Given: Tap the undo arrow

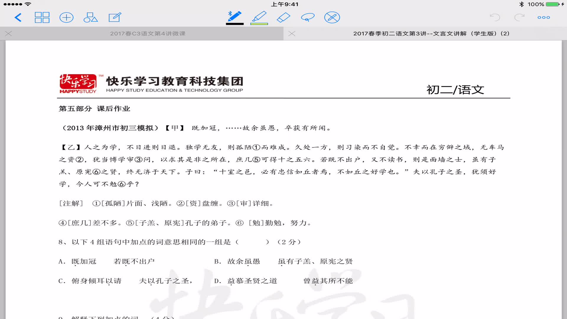Looking at the screenshot, I should tap(496, 17).
